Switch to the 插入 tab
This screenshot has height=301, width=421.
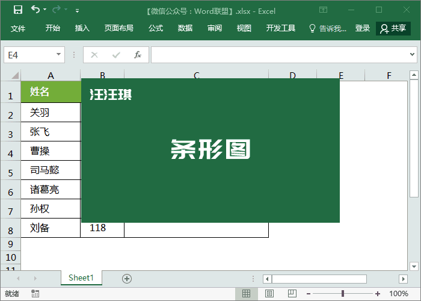(82, 28)
